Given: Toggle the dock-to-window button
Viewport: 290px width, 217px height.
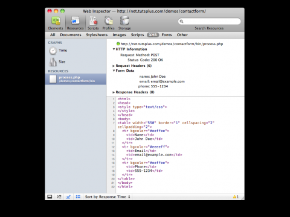Looking at the screenshot, I should (x=50, y=197).
